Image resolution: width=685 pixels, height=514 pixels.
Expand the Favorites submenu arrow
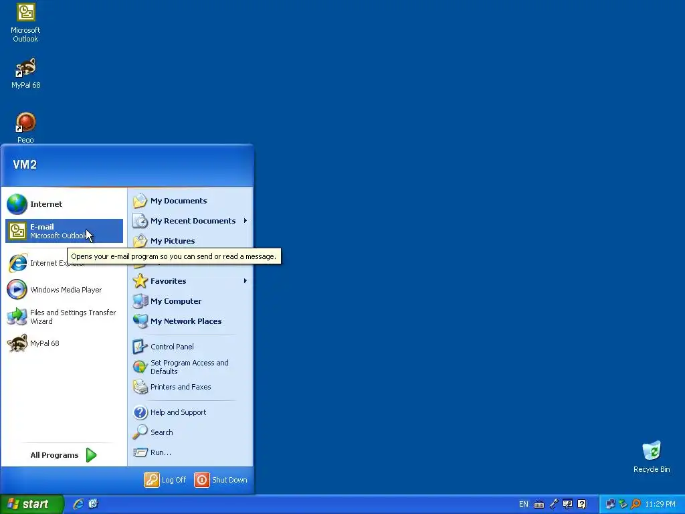coord(246,281)
